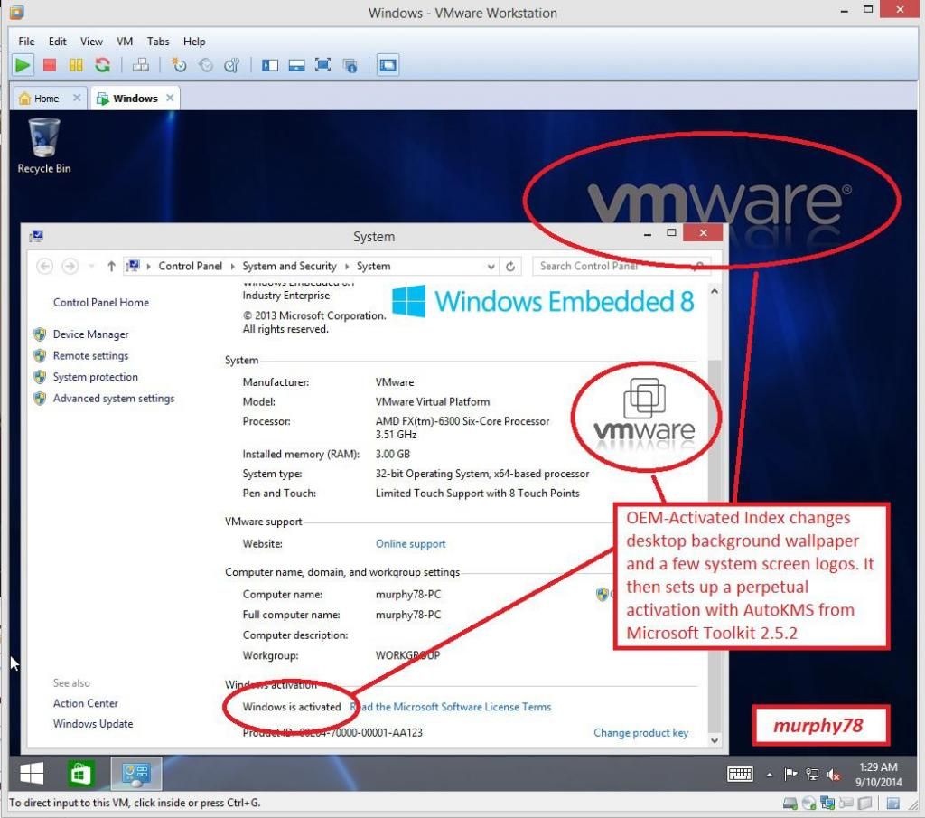
Task: Toggle the thumbnail bar view icon
Action: tap(296, 65)
